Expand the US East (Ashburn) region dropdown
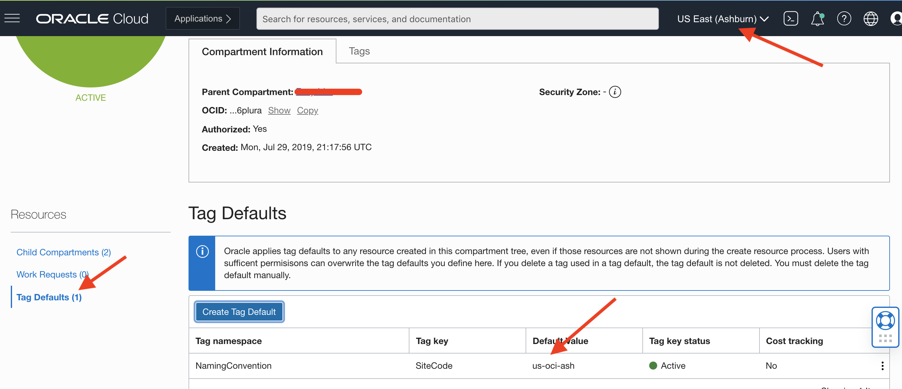The width and height of the screenshot is (902, 389). pos(722,19)
